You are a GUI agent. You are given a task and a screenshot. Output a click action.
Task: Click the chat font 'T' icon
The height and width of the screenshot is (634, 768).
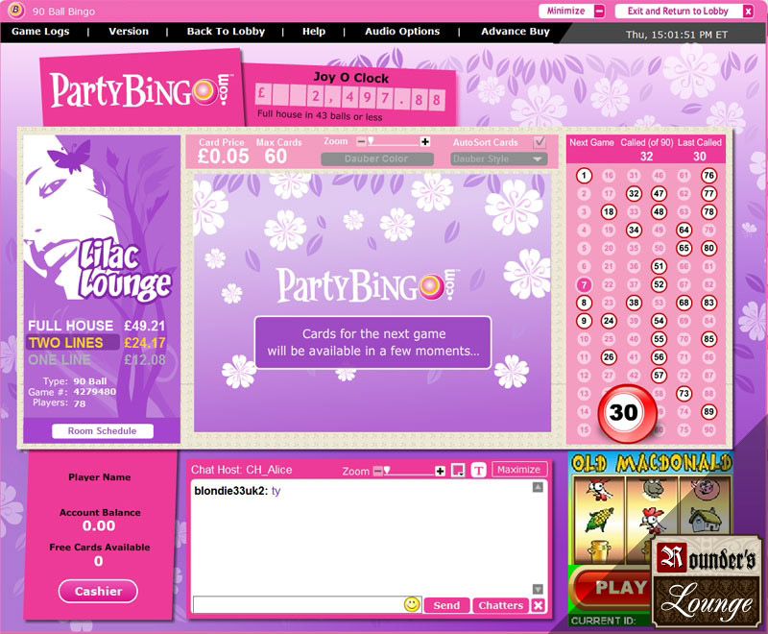pos(478,471)
